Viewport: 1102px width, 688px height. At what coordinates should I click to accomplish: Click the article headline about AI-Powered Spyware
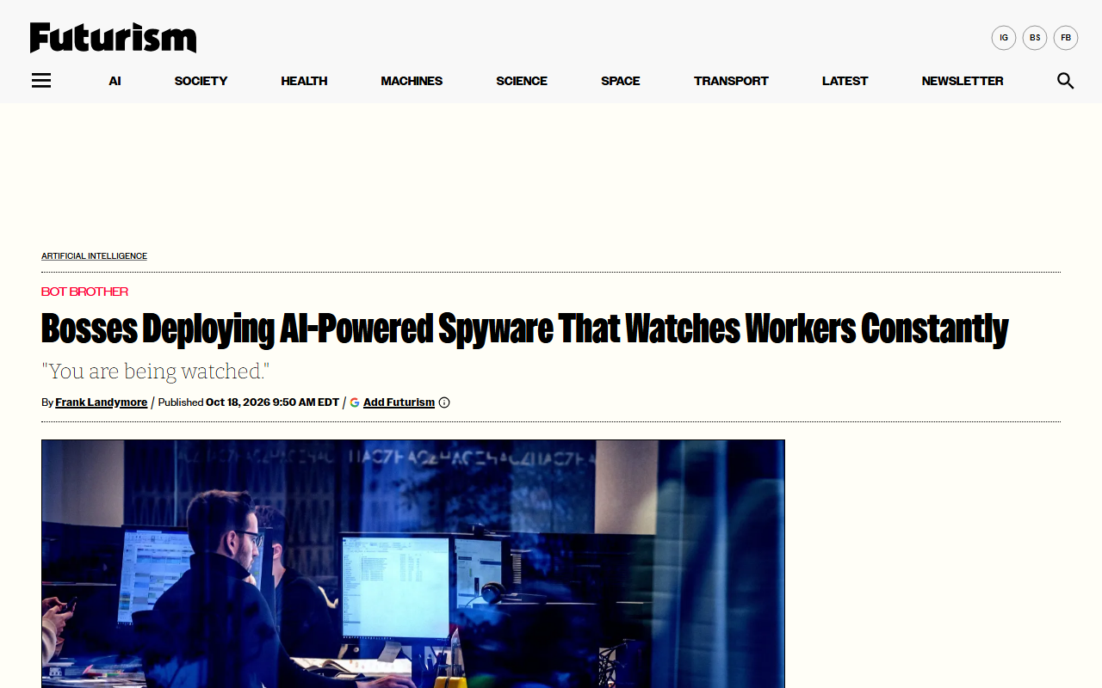[x=524, y=329]
